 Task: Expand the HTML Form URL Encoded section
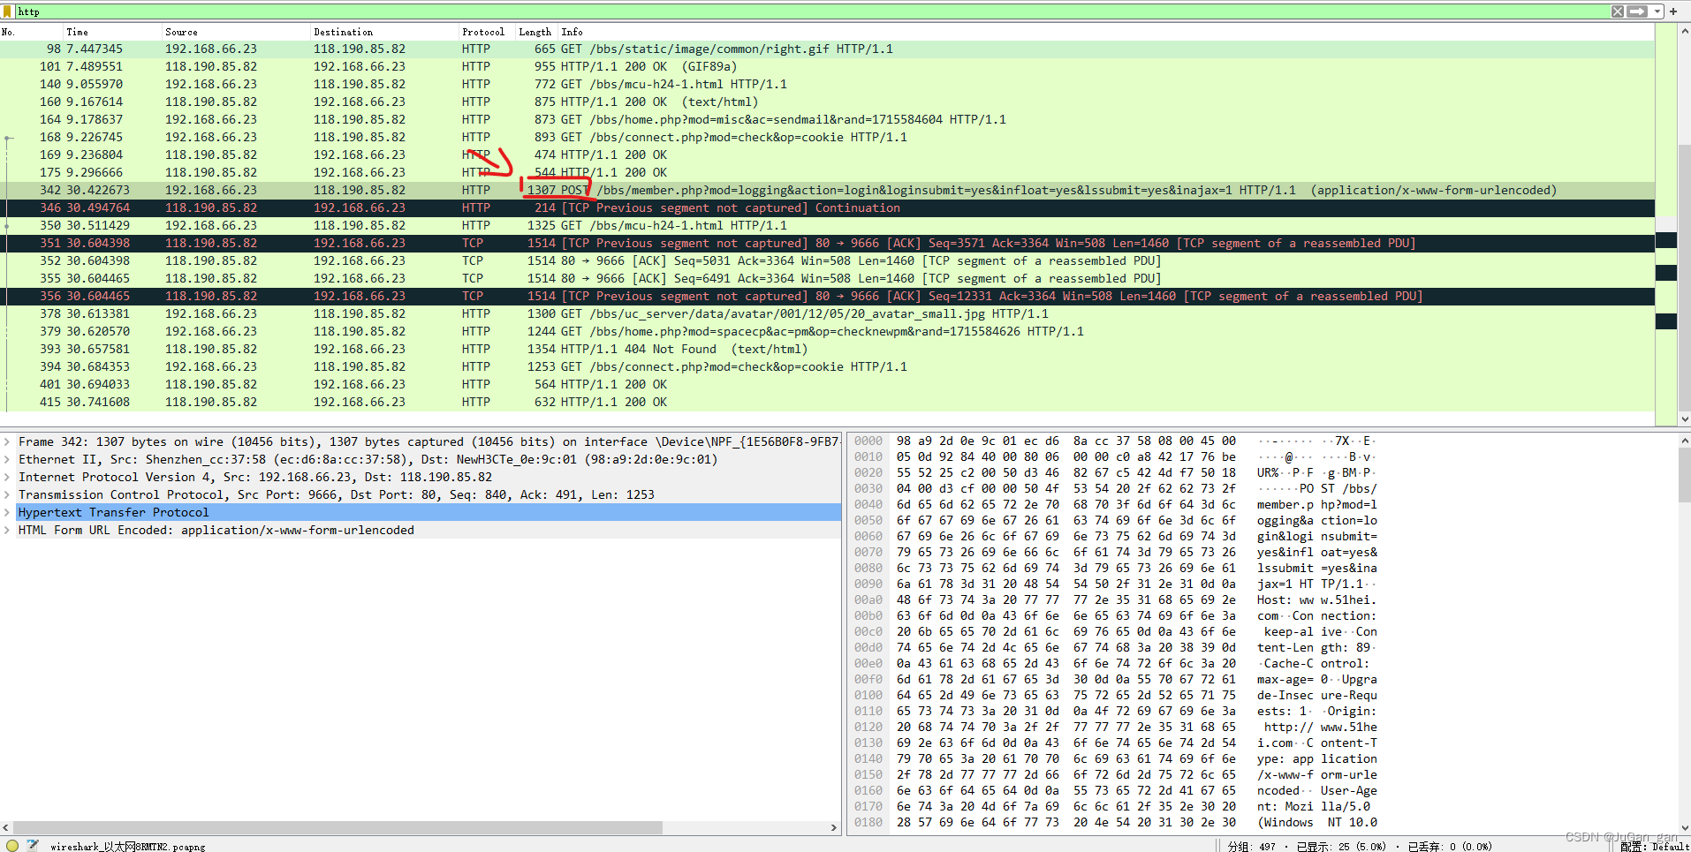(x=7, y=530)
